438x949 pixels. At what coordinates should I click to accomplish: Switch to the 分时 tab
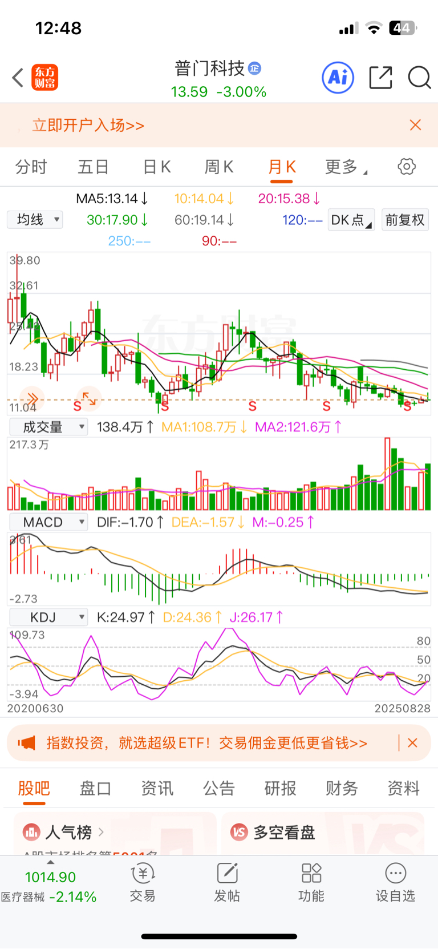[x=31, y=167]
